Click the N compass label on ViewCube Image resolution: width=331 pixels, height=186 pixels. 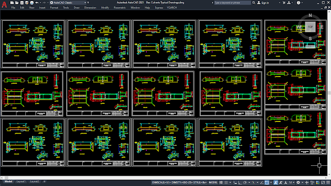(x=310, y=16)
